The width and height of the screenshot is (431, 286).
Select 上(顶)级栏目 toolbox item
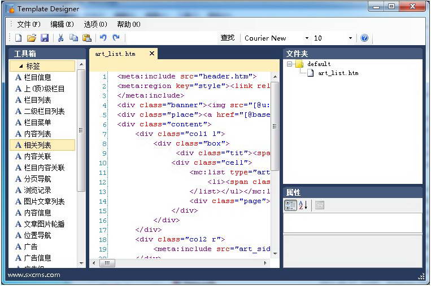click(42, 89)
